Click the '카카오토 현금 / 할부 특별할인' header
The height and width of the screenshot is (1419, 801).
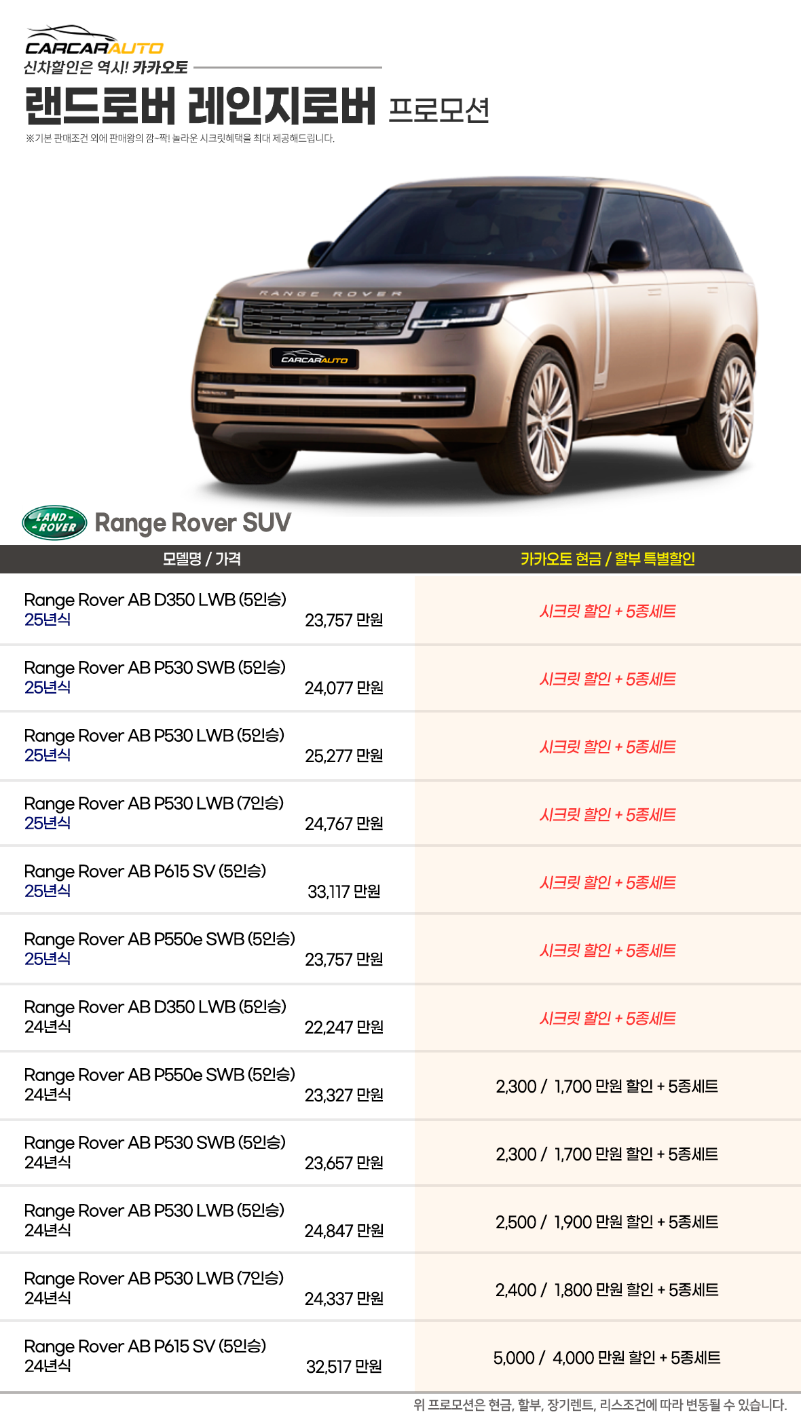(x=608, y=559)
